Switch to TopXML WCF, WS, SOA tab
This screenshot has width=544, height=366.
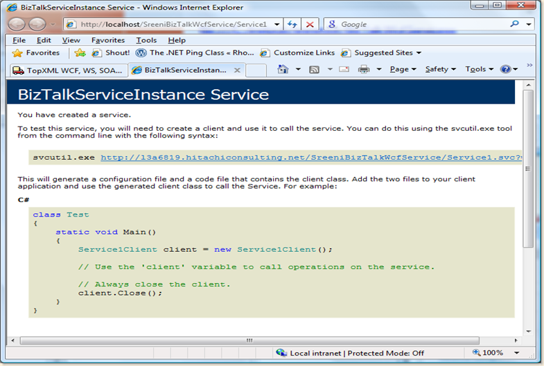tap(69, 70)
